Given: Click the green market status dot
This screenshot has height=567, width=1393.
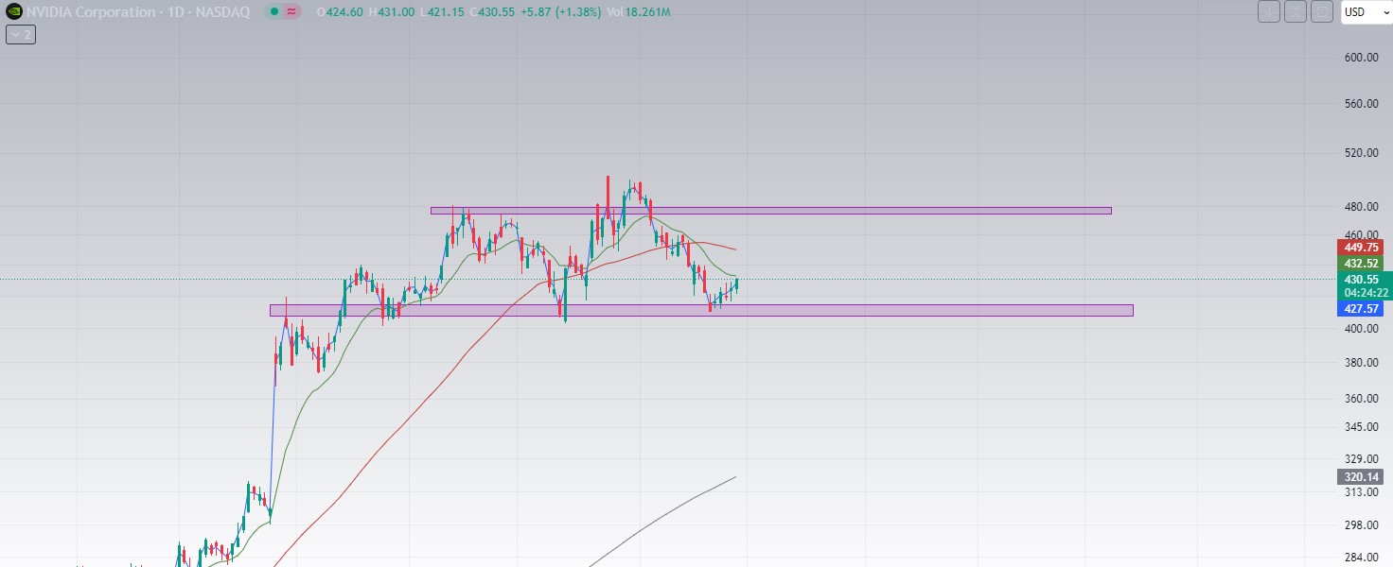Looking at the screenshot, I should (x=273, y=12).
